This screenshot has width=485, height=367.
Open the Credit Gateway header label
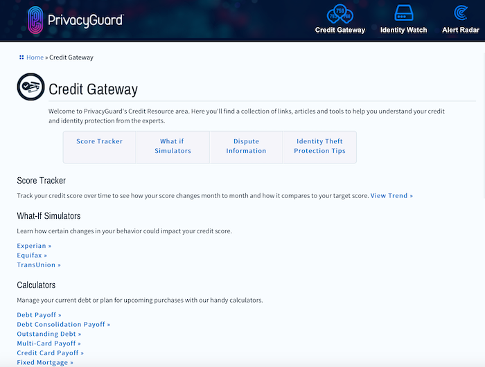coord(340,30)
